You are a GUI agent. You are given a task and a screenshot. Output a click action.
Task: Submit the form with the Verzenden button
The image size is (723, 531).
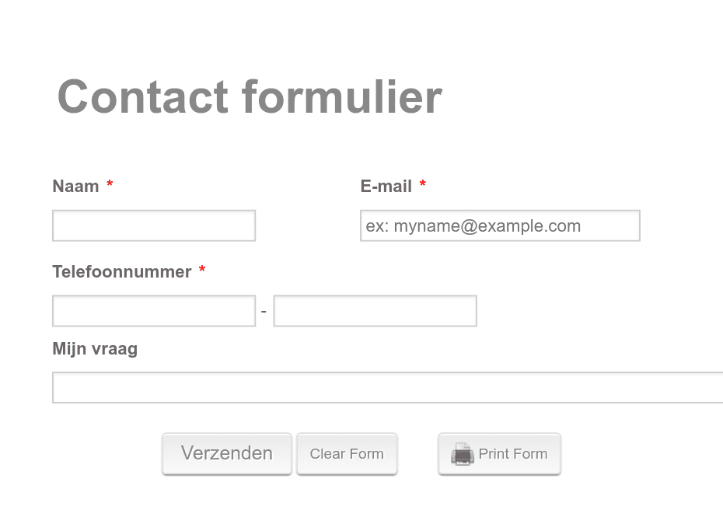[227, 453]
